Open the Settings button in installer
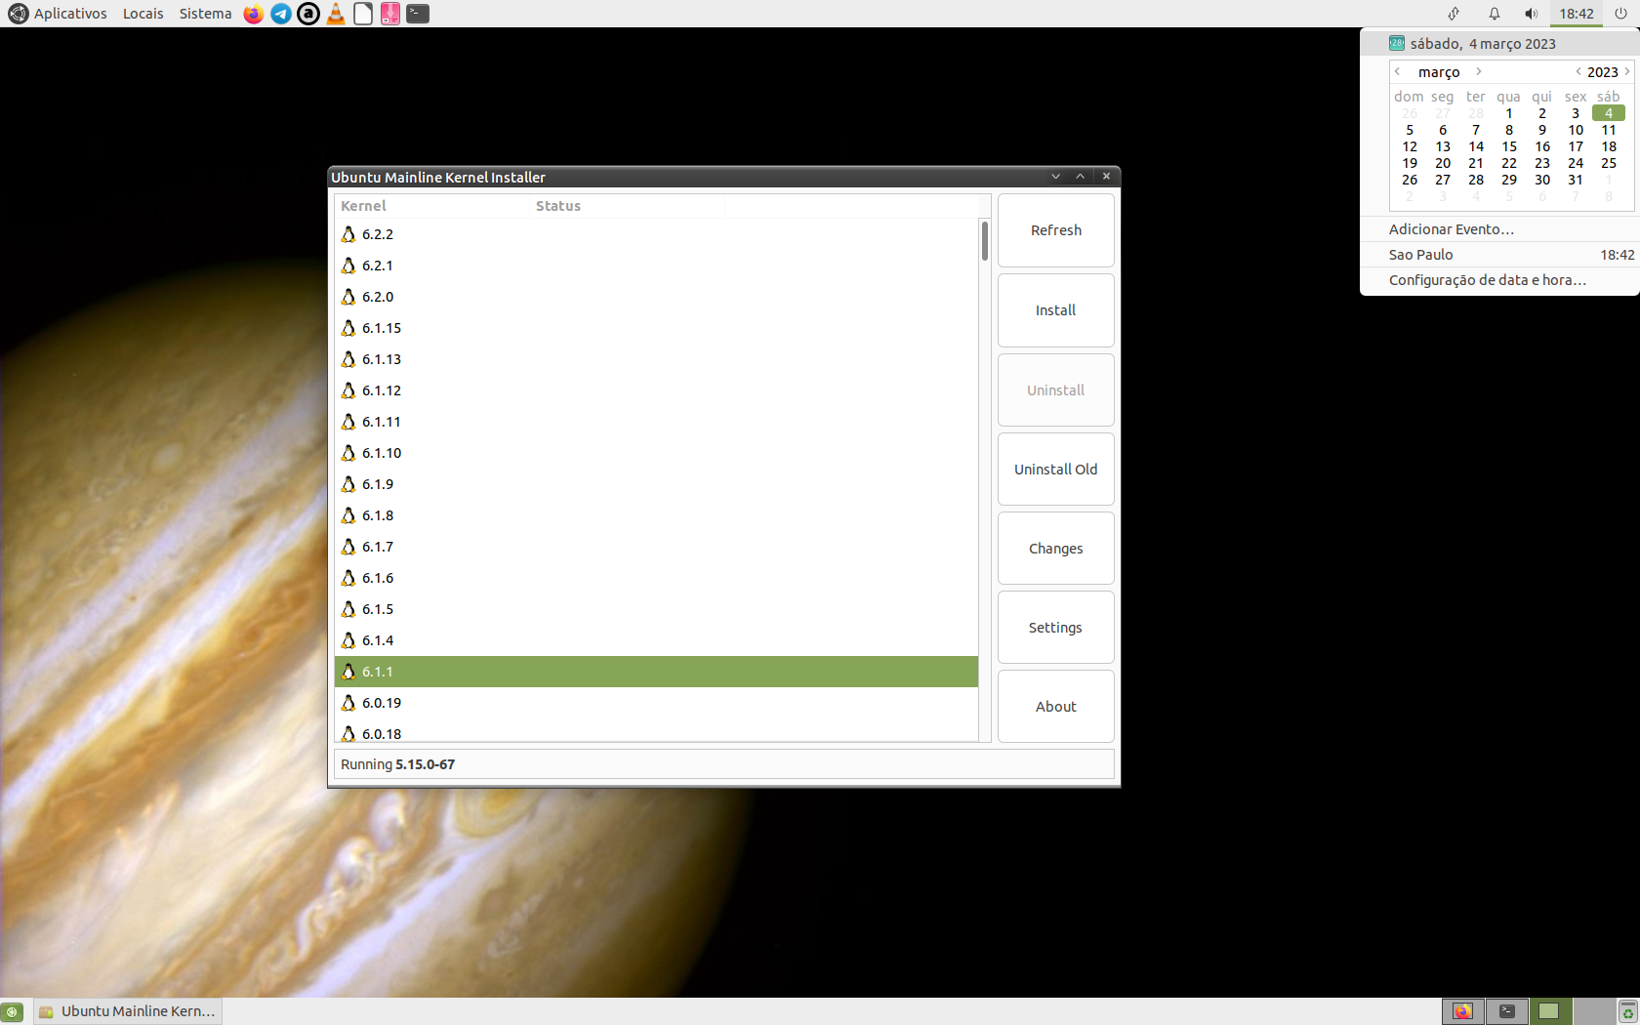 (1055, 628)
